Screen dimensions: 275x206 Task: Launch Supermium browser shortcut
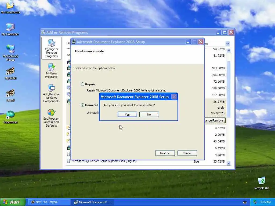(x=10, y=117)
